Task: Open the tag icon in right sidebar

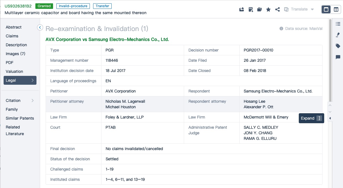Action: (x=338, y=46)
